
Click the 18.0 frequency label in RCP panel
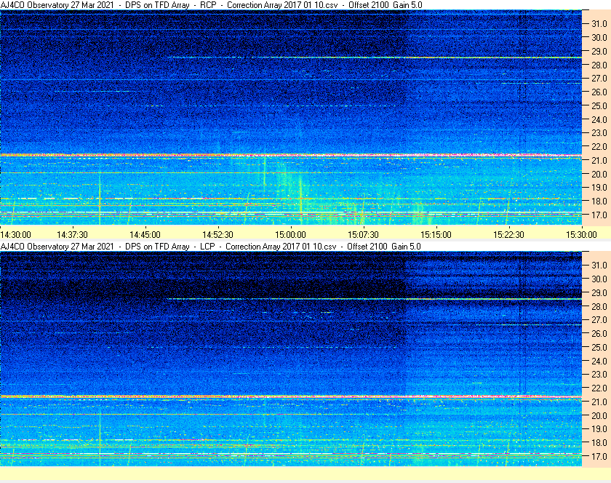(599, 201)
